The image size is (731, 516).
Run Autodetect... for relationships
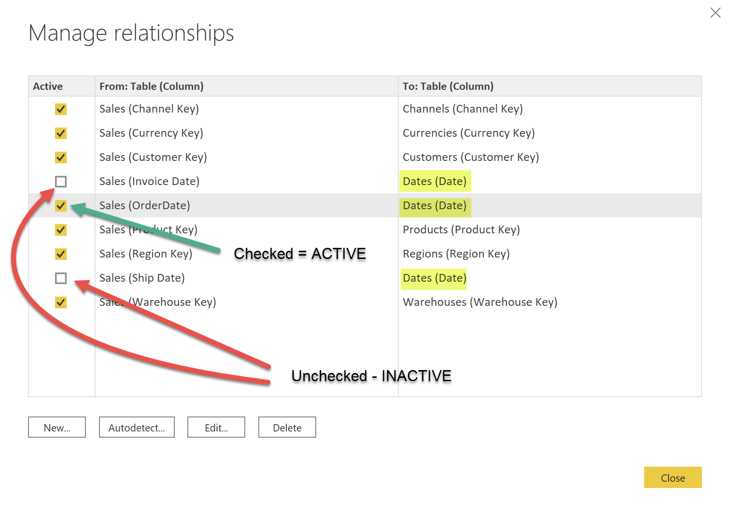pyautogui.click(x=137, y=428)
